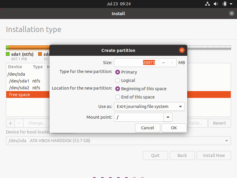Open the volume speaker icon
Image resolution: width=237 pixels, height=178 pixels.
pyautogui.click(x=216, y=4)
